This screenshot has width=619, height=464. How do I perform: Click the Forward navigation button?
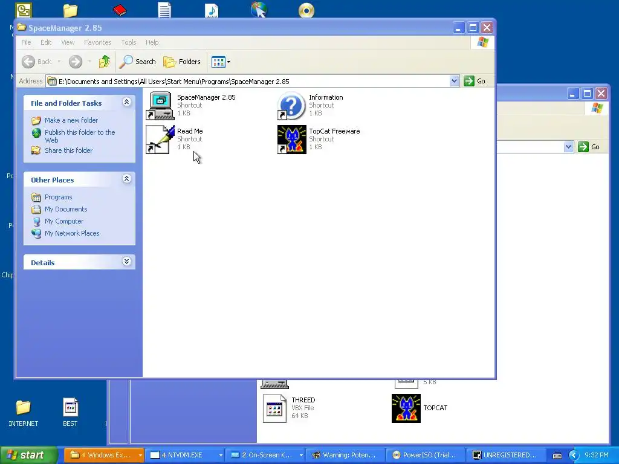[x=76, y=62]
